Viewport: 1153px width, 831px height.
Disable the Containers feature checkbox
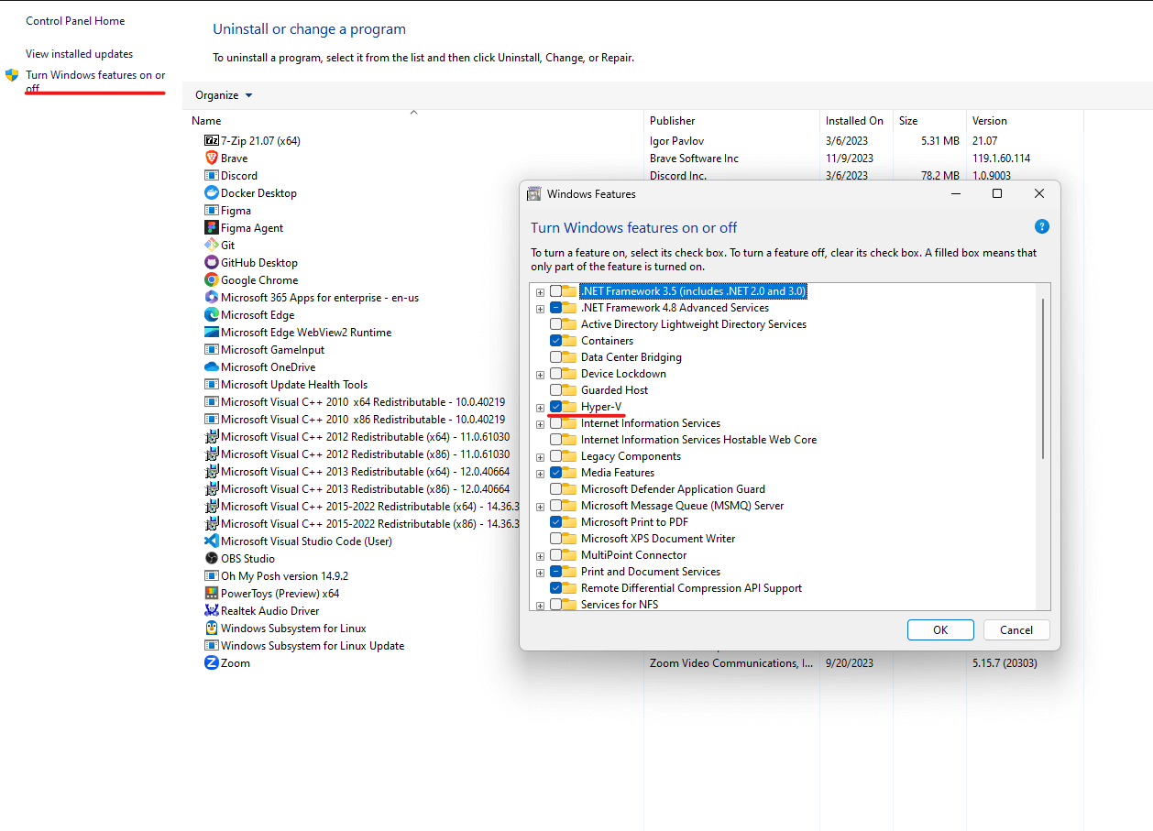tap(560, 340)
